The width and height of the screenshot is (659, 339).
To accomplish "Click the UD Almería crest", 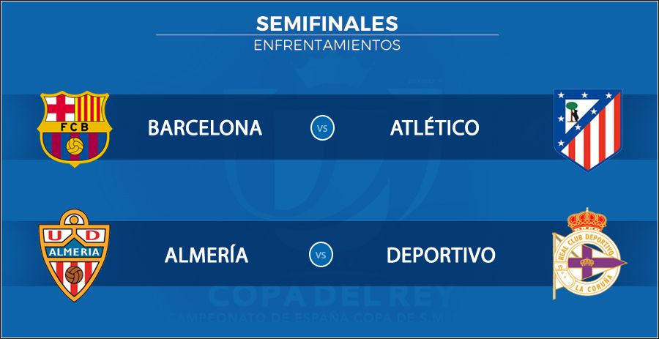I will (x=74, y=256).
